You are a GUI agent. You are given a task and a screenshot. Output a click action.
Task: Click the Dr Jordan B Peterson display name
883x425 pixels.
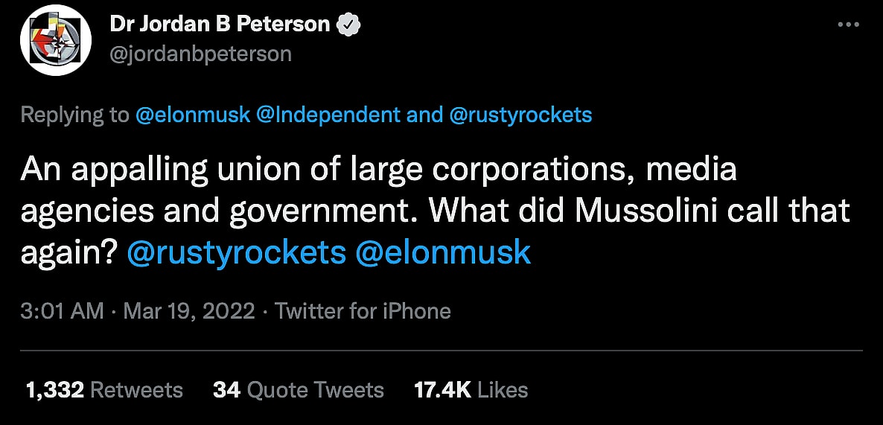coord(220,24)
